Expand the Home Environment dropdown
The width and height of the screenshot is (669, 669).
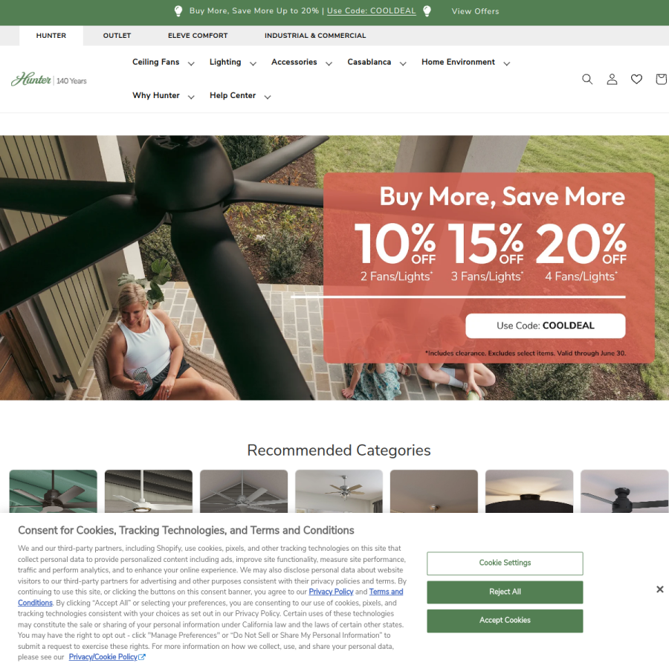465,62
